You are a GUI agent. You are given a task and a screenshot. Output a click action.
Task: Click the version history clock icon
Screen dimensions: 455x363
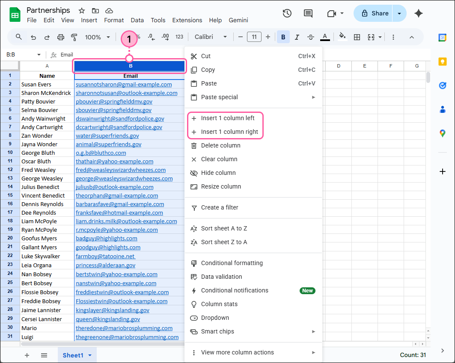click(x=287, y=13)
